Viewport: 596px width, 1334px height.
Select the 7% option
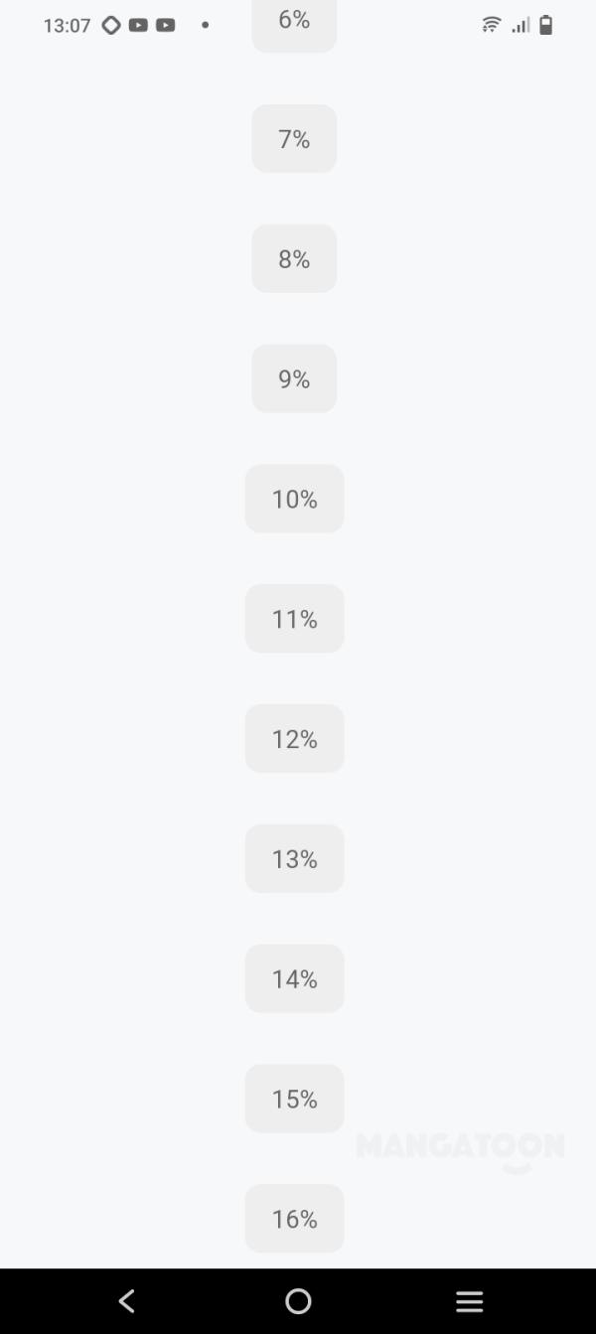tap(294, 139)
